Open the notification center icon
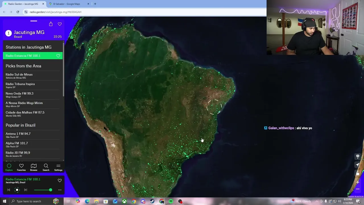The width and height of the screenshot is (364, 205). click(x=359, y=201)
